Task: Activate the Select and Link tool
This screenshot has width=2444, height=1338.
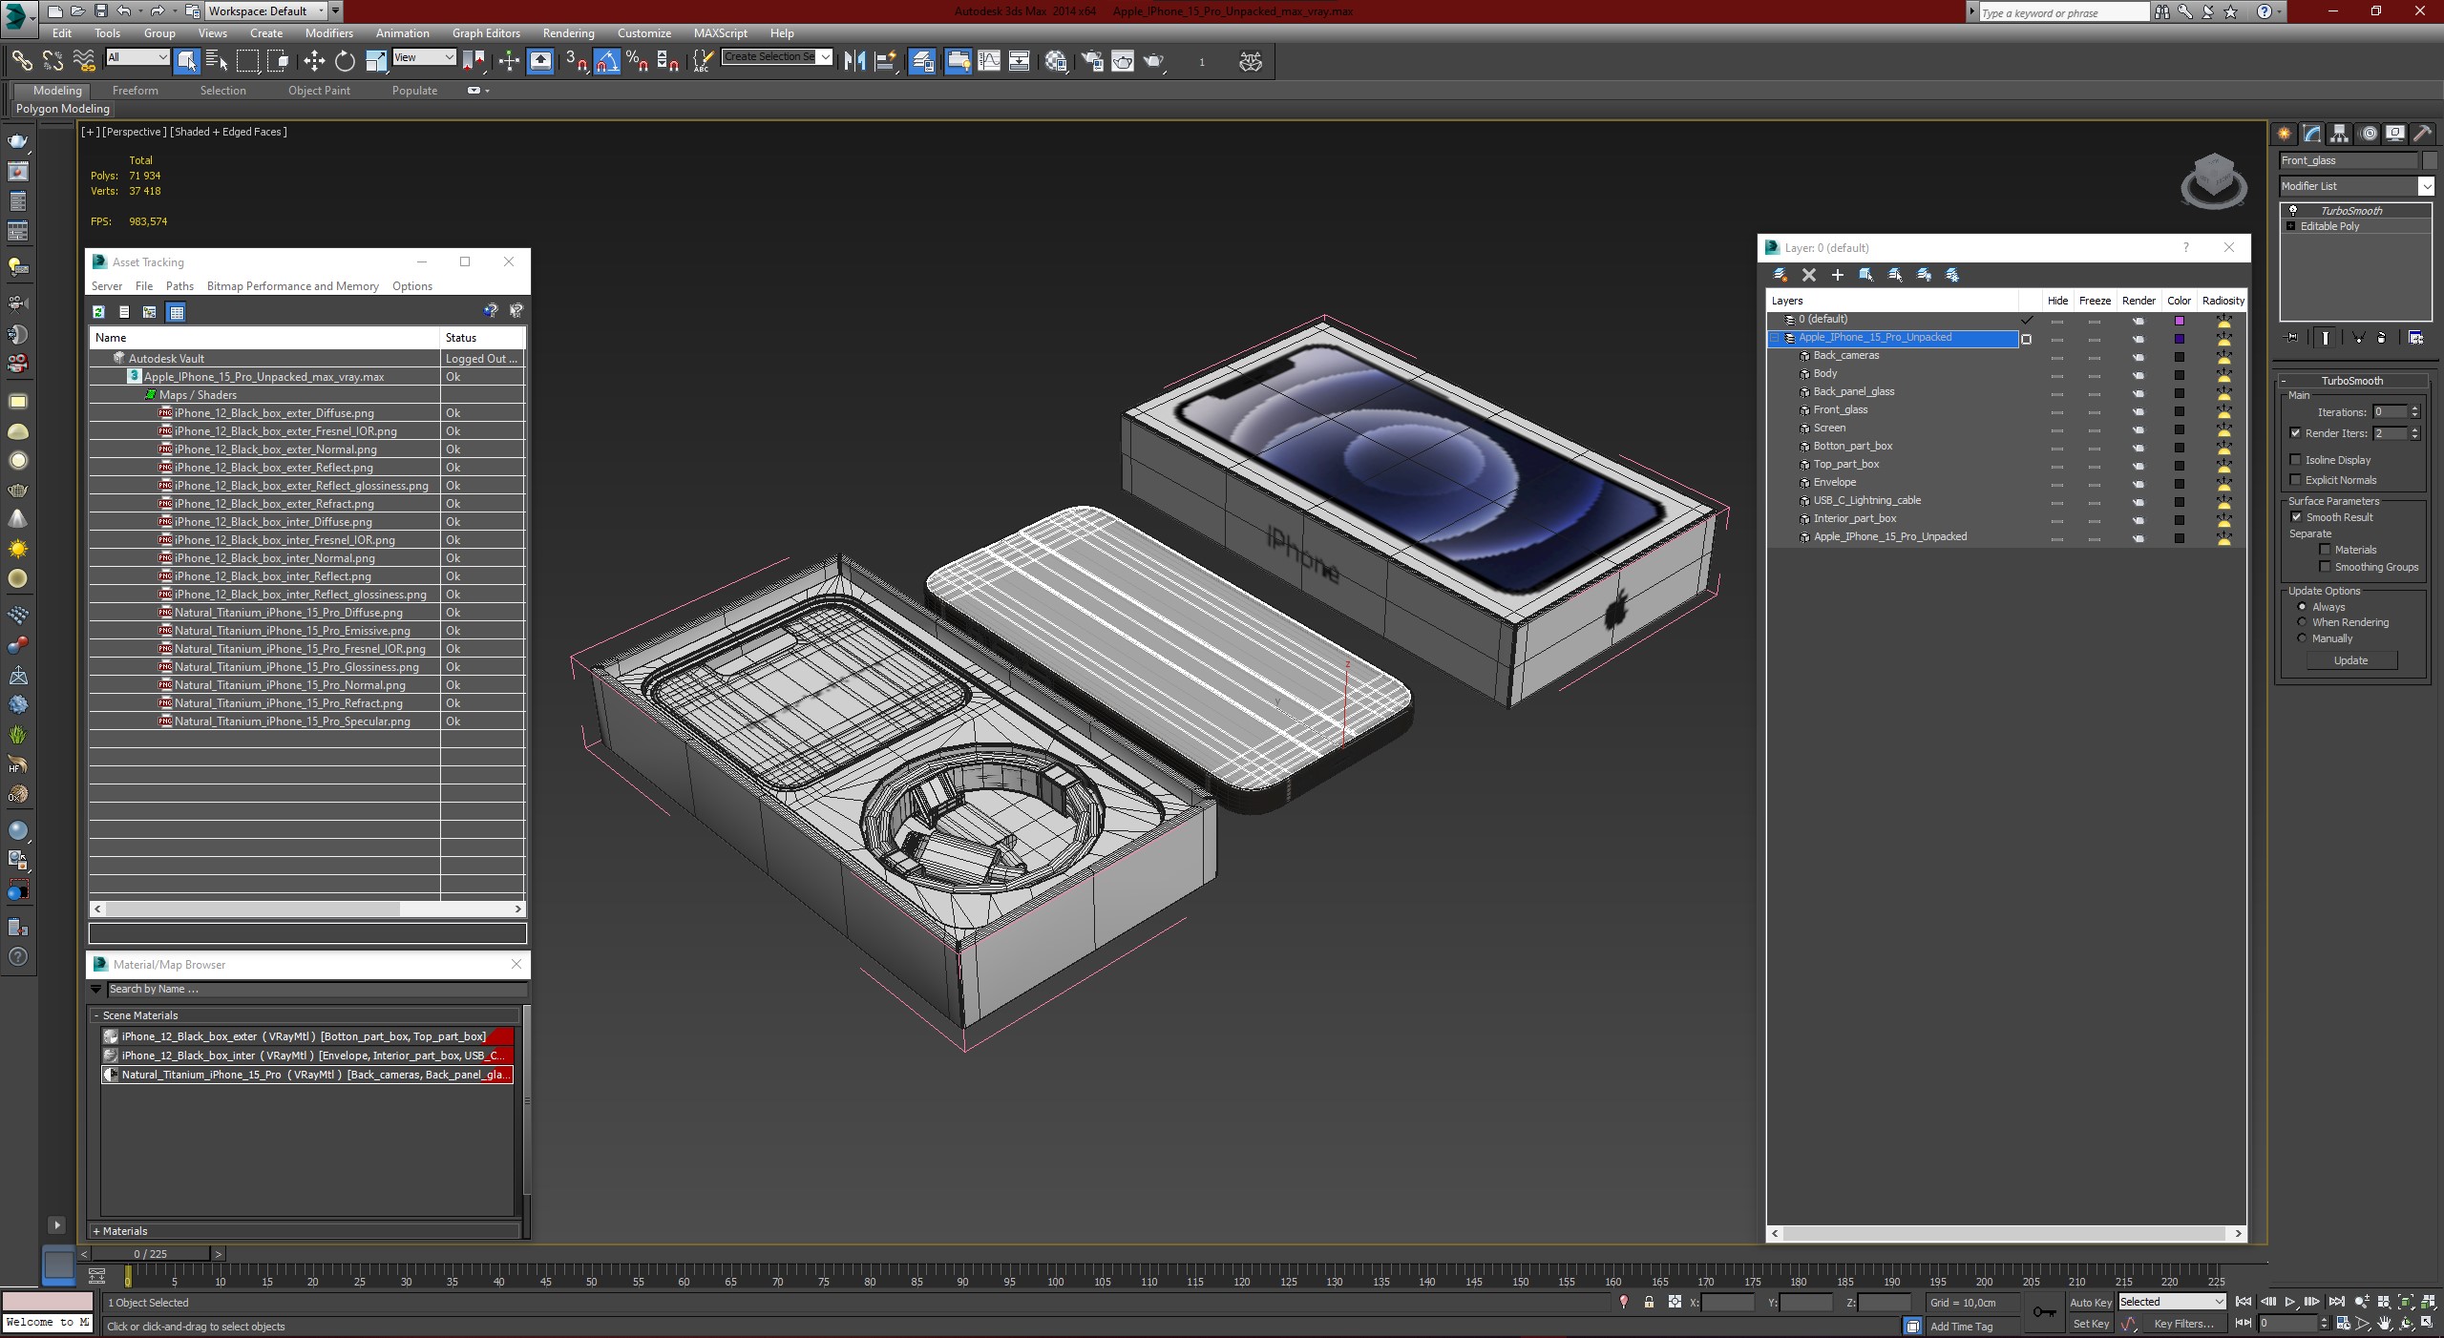Action: click(21, 61)
